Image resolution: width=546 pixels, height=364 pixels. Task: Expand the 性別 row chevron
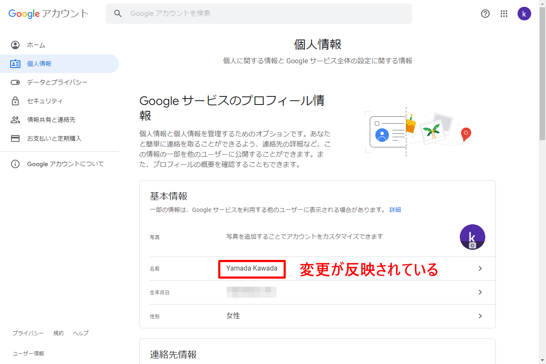pos(480,316)
